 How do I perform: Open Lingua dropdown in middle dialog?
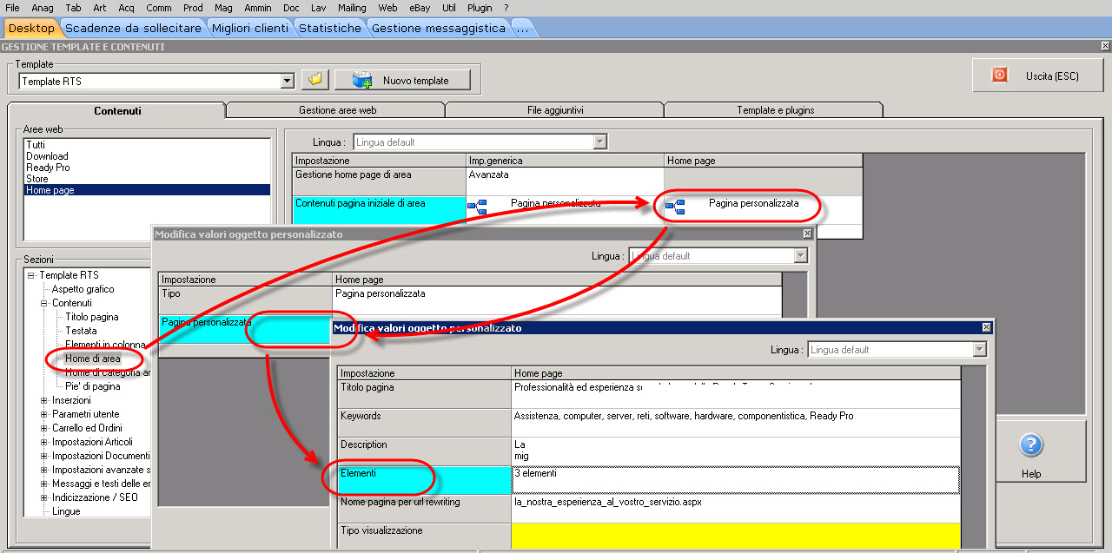[801, 256]
